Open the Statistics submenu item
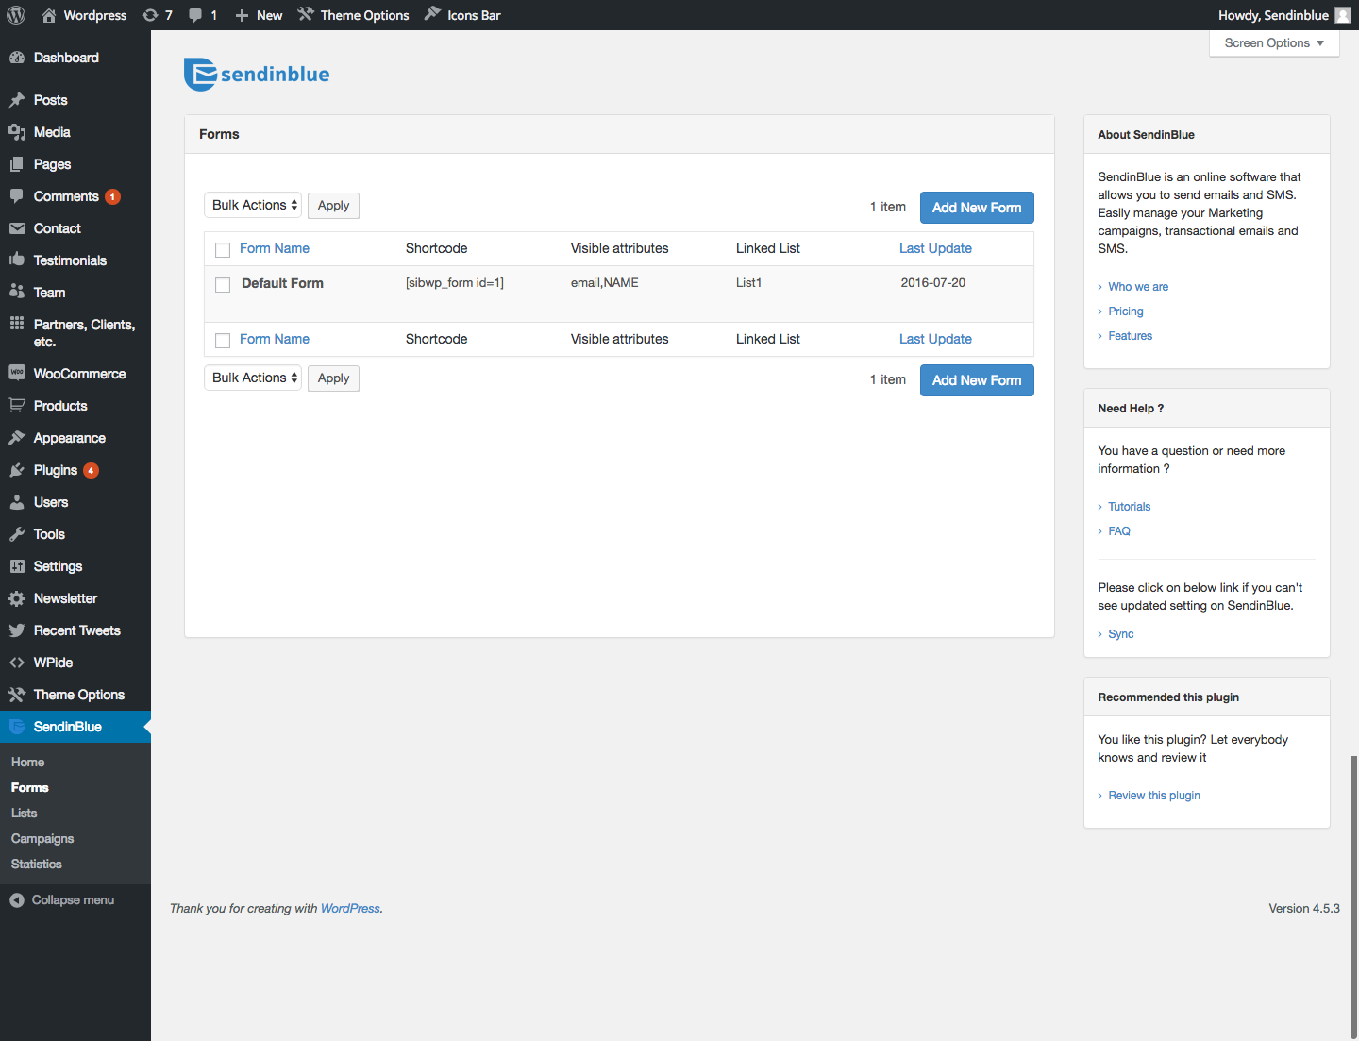This screenshot has width=1359, height=1041. (37, 864)
